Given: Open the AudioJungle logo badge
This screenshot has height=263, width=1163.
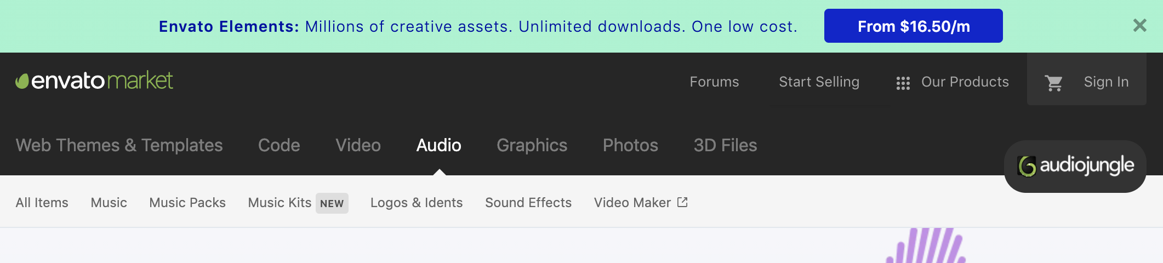Looking at the screenshot, I should pyautogui.click(x=1075, y=166).
